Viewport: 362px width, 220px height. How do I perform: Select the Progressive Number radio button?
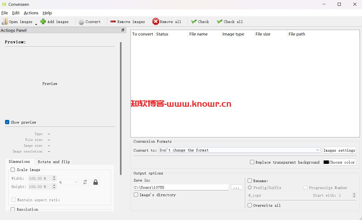305,187
